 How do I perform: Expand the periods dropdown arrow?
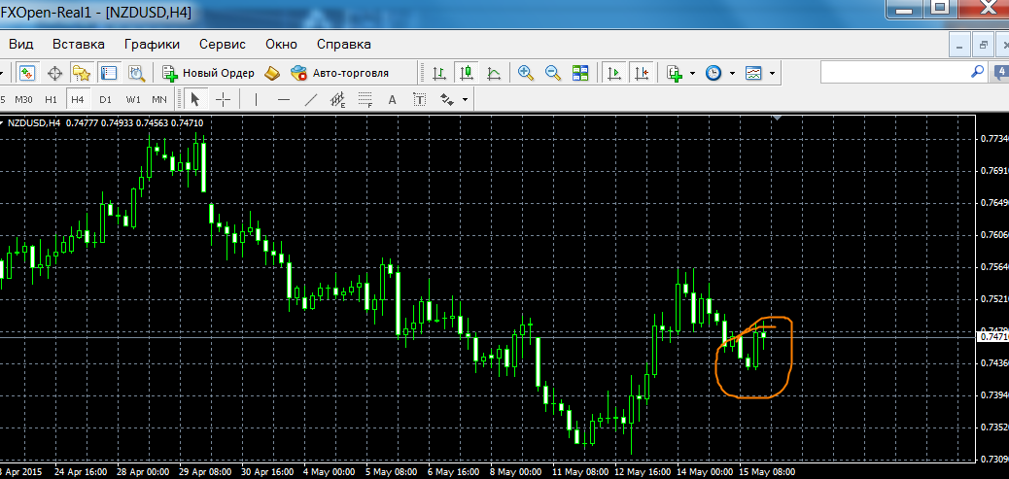click(x=732, y=73)
